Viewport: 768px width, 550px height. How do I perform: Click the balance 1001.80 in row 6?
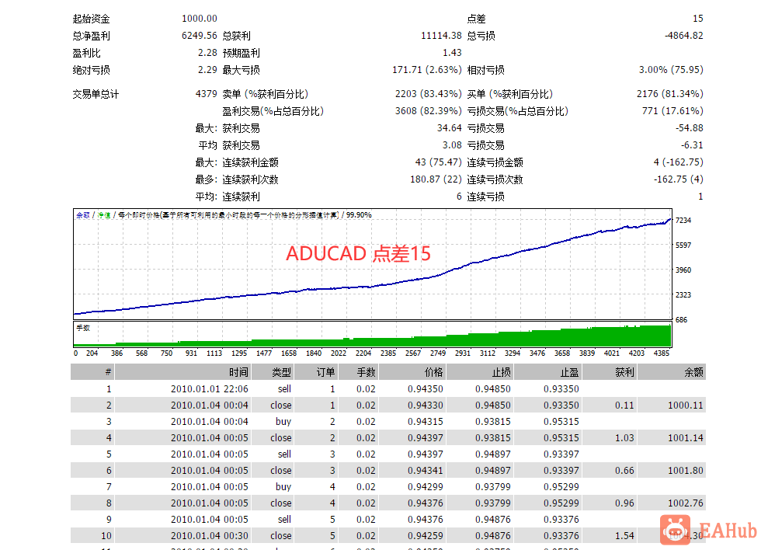coord(685,471)
